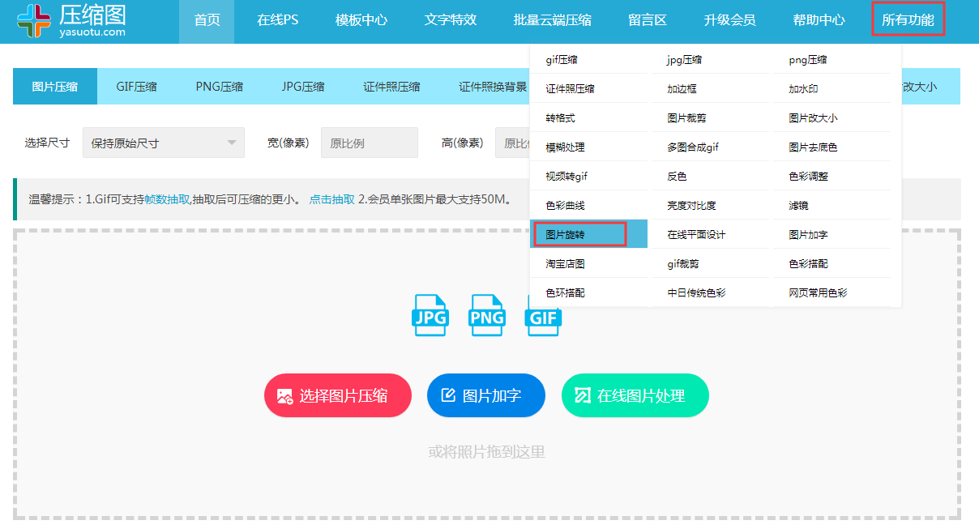Click the yasuotu.com site logo
The image size is (979, 529).
pos(71,21)
